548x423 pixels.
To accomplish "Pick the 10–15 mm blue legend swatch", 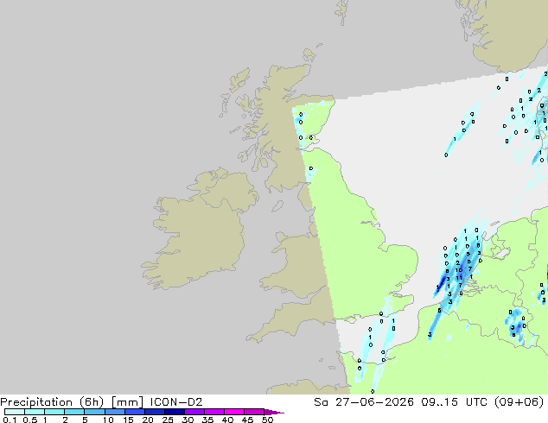I will [x=114, y=412].
